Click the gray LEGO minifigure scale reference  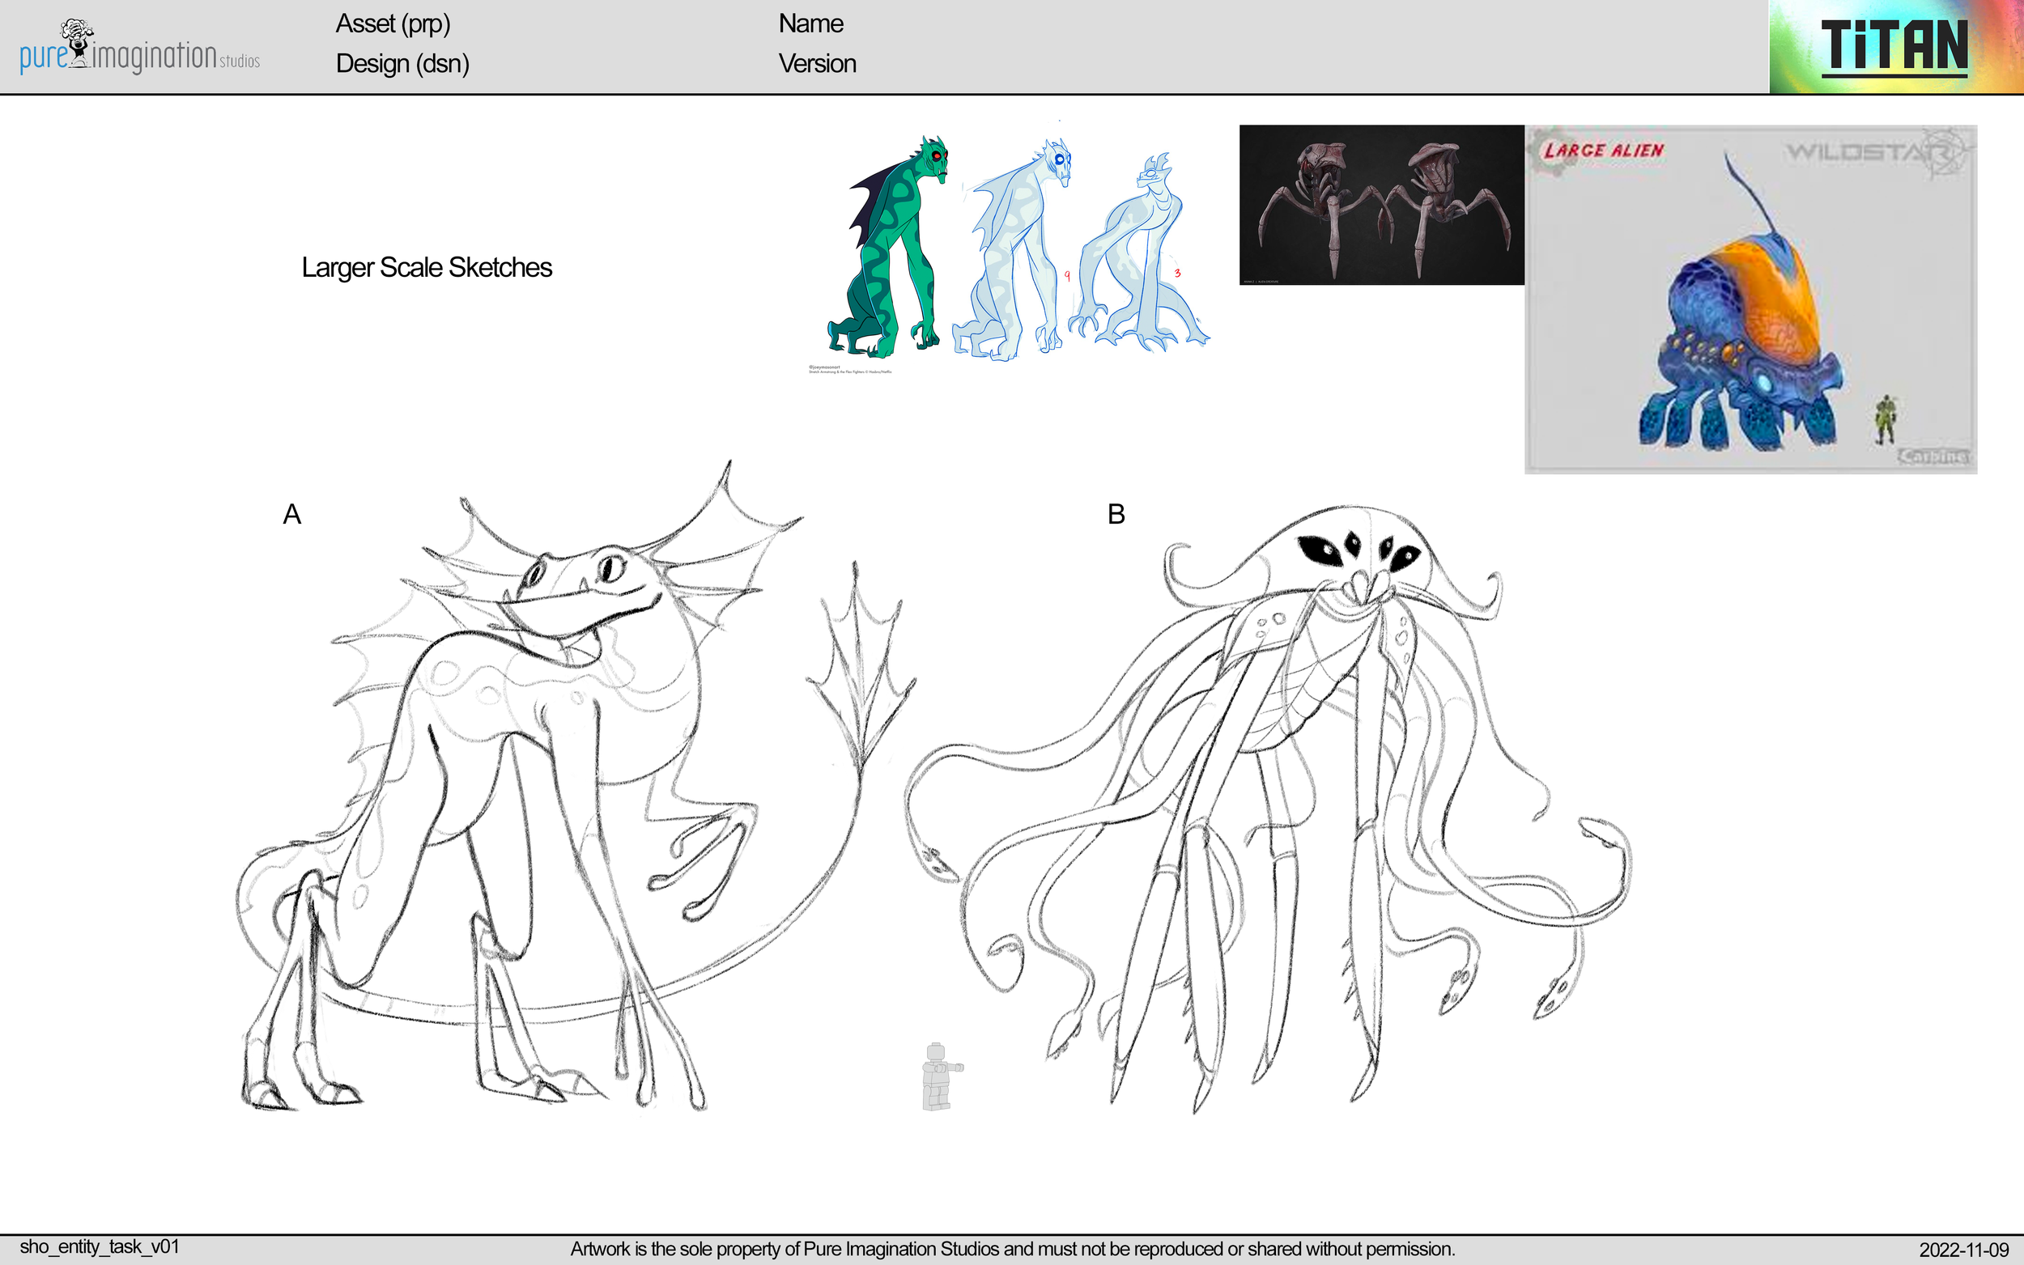pos(939,1076)
